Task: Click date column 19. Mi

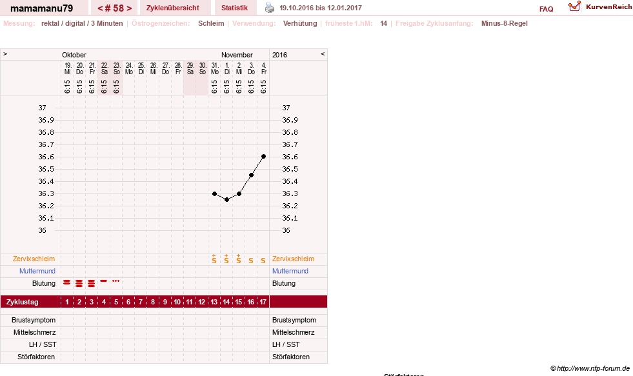Action: [x=67, y=68]
